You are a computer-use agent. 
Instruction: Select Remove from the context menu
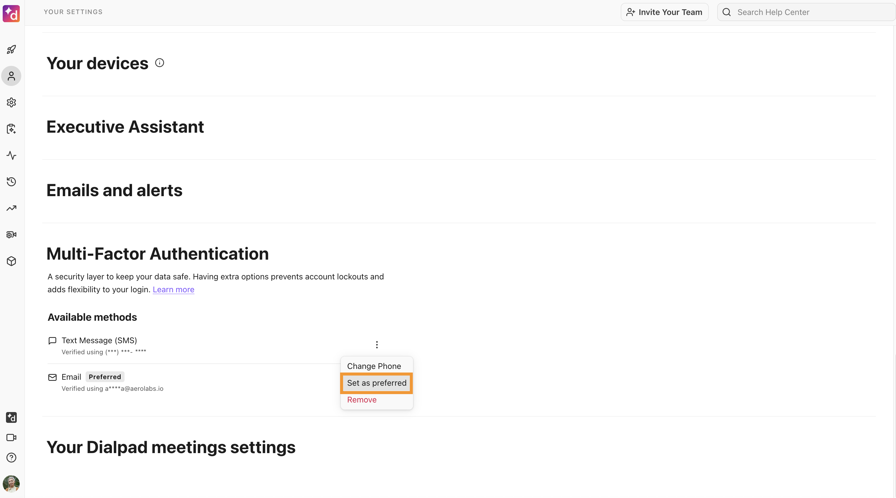(x=377, y=399)
